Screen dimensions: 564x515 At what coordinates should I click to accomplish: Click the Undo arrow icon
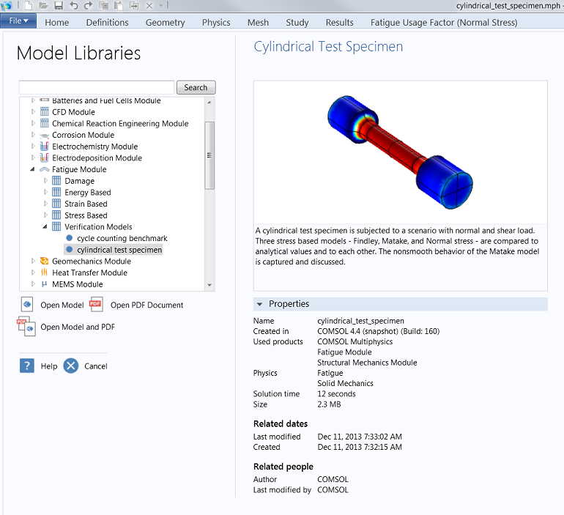coord(73,5)
